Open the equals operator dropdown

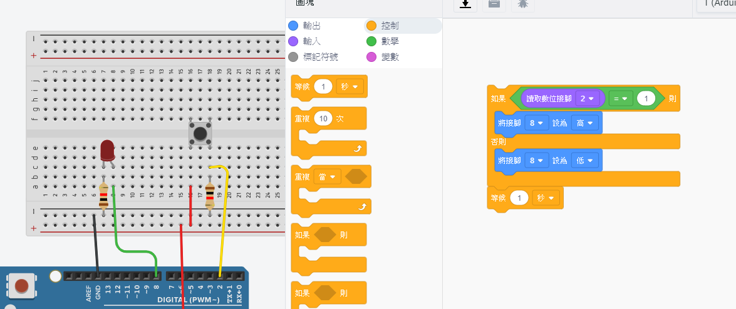tap(620, 98)
